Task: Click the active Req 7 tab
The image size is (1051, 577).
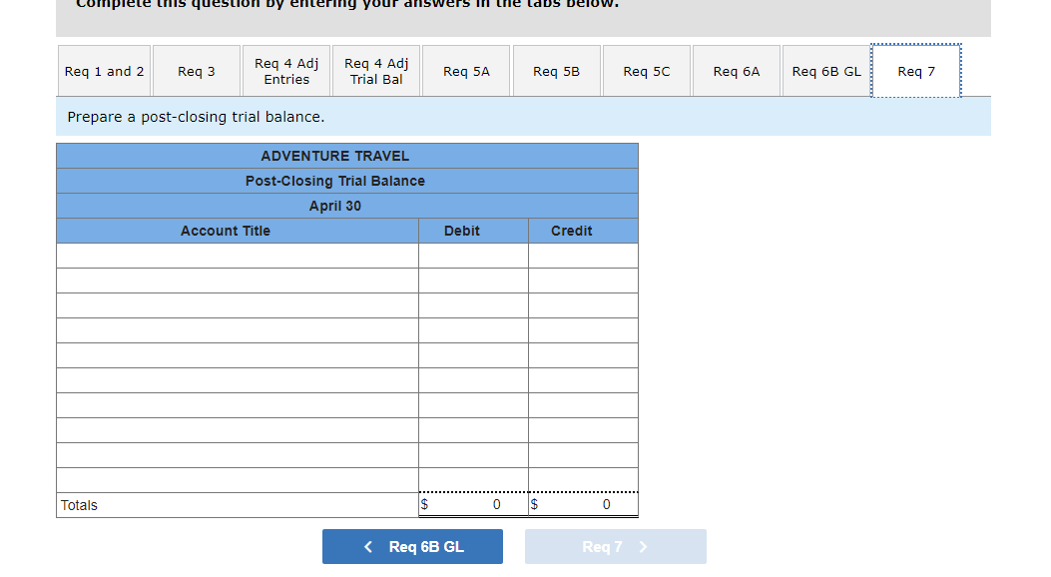Action: (916, 71)
